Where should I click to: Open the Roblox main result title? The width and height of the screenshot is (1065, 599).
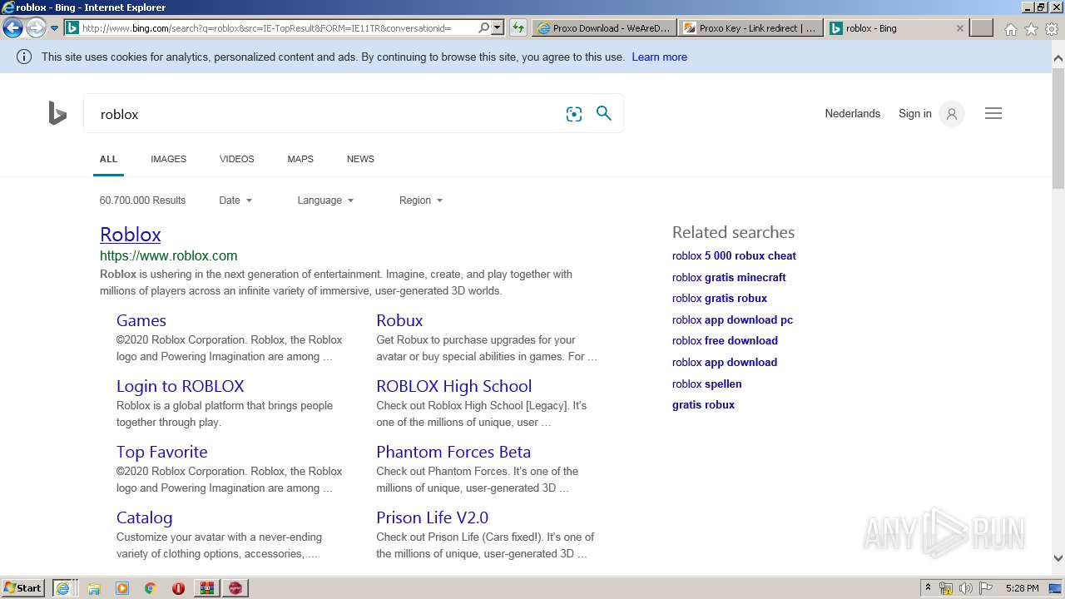pyautogui.click(x=130, y=235)
